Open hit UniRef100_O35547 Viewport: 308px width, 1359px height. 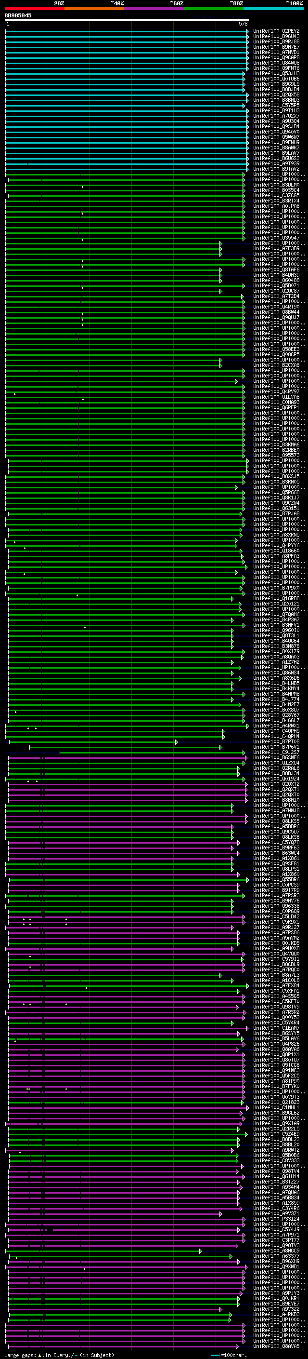point(276,238)
